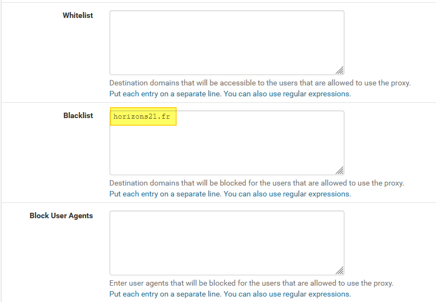The width and height of the screenshot is (436, 302).
Task: Click the Block User Agents label
Action: (61, 215)
